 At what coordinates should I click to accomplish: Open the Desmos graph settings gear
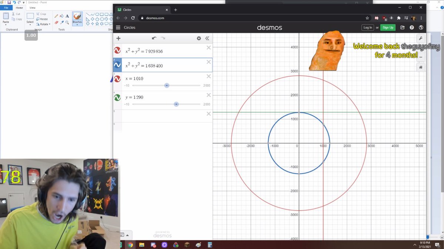(x=199, y=38)
